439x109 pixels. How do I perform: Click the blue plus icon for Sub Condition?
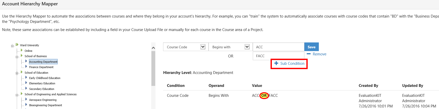point(276,63)
